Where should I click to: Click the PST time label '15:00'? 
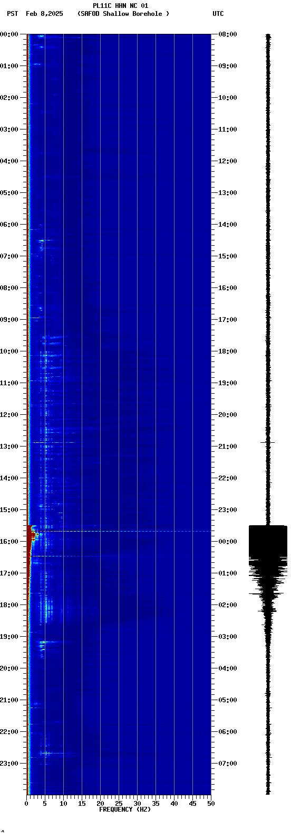[9, 510]
